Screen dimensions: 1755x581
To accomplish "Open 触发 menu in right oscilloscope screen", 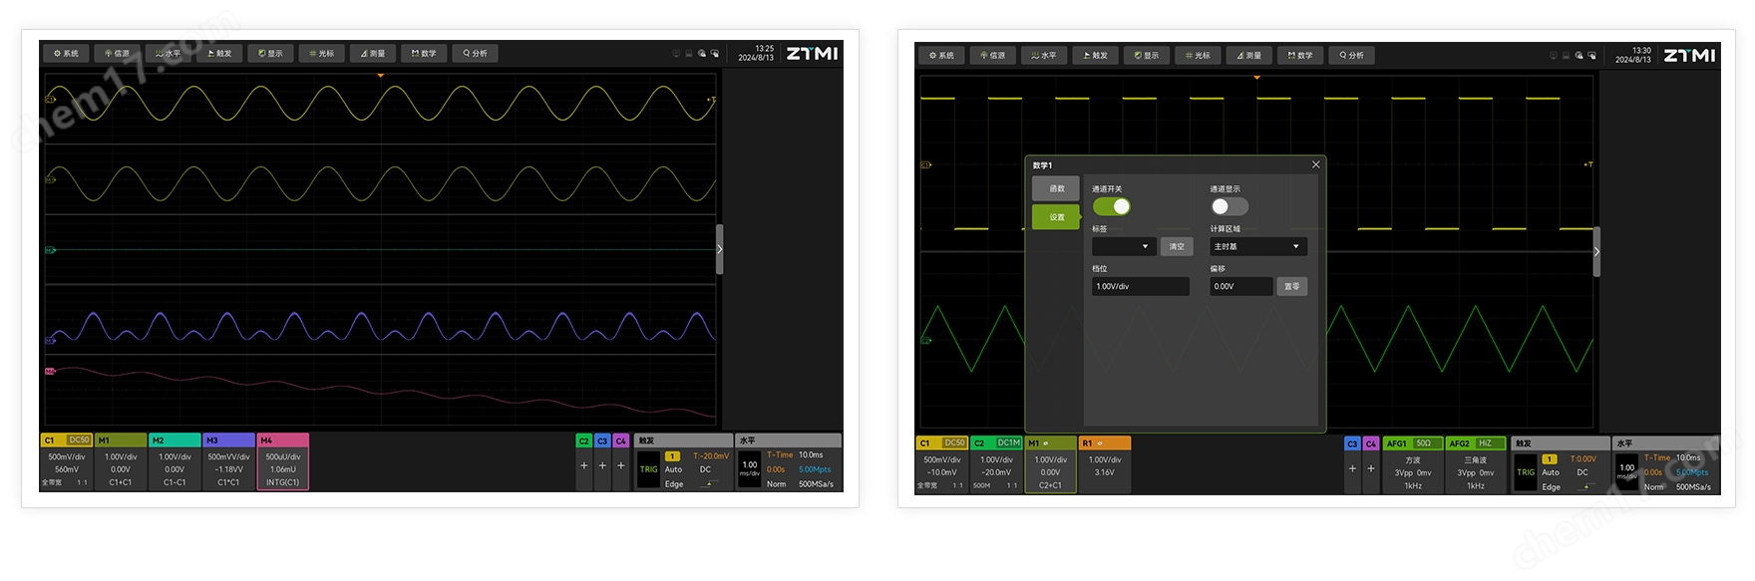I will point(1096,56).
